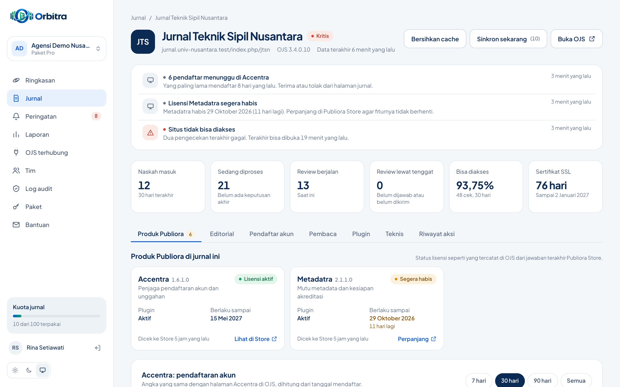620x387 pixels.
Task: Click the Jurnal breadcrumb link
Action: coord(138,18)
